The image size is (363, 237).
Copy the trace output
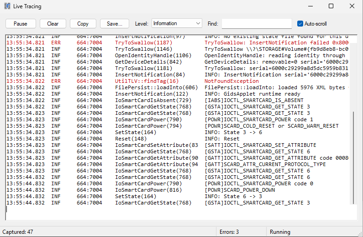[83, 24]
